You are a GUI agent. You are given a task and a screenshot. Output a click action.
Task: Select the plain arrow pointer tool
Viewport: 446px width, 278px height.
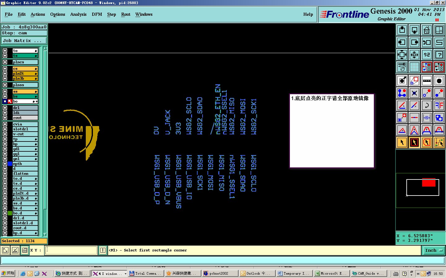[402, 142]
